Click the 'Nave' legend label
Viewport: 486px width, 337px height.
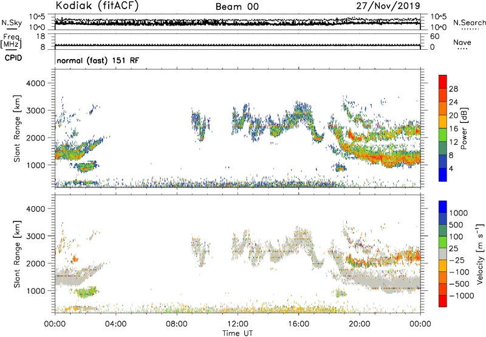[x=462, y=43]
